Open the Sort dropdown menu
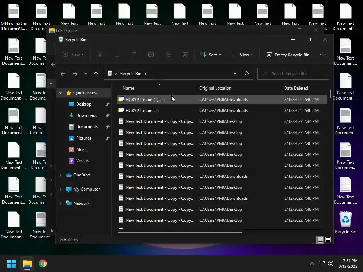Viewport: 363px width, 272px height. coord(211,55)
